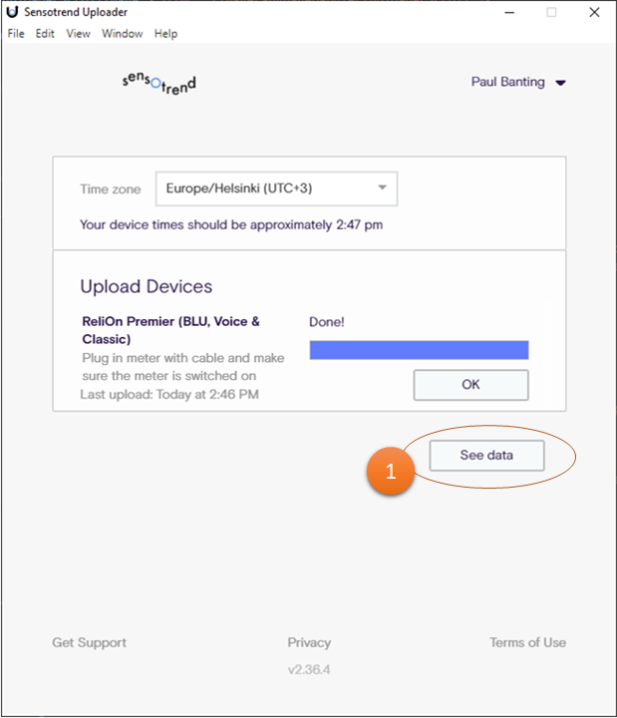Open the Privacy link
617x718 pixels.
[x=309, y=643]
